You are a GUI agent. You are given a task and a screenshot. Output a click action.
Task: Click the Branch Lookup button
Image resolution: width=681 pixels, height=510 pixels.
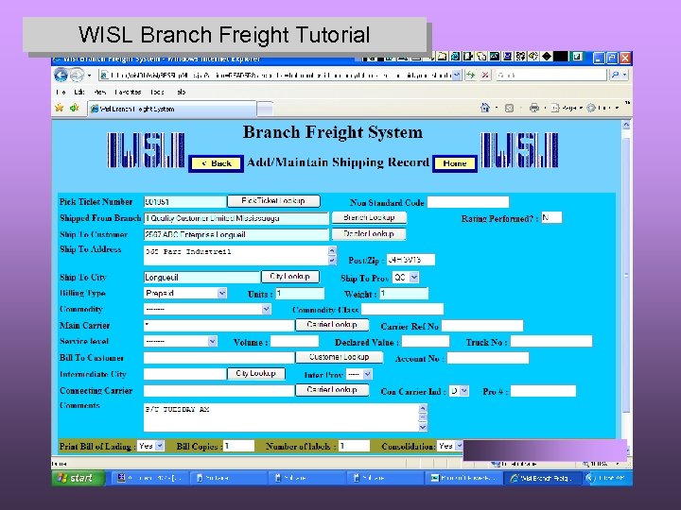(x=369, y=217)
